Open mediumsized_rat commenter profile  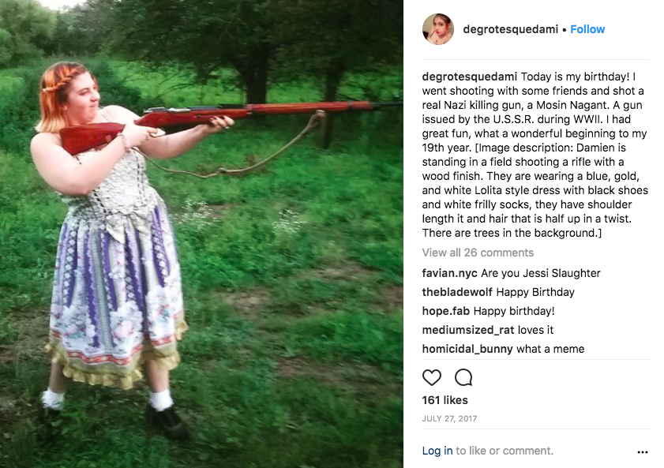click(x=468, y=330)
